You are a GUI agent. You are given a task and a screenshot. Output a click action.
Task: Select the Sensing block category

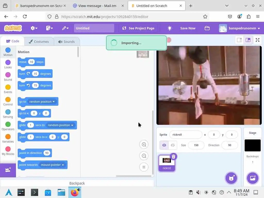8,114
